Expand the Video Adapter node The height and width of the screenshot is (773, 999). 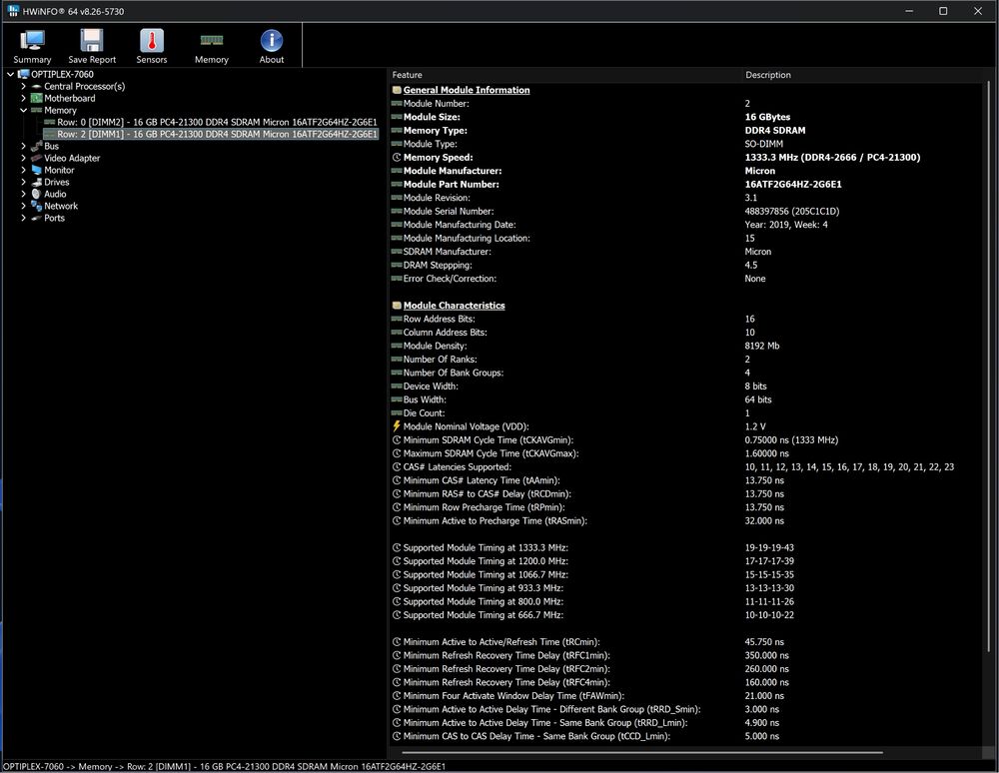tap(24, 158)
